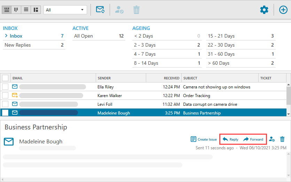
Task: Click orange envelope icon in Karen Walker row
Action: 15,95
